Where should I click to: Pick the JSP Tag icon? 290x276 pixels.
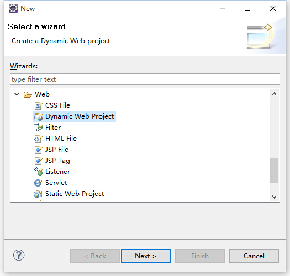tap(38, 161)
